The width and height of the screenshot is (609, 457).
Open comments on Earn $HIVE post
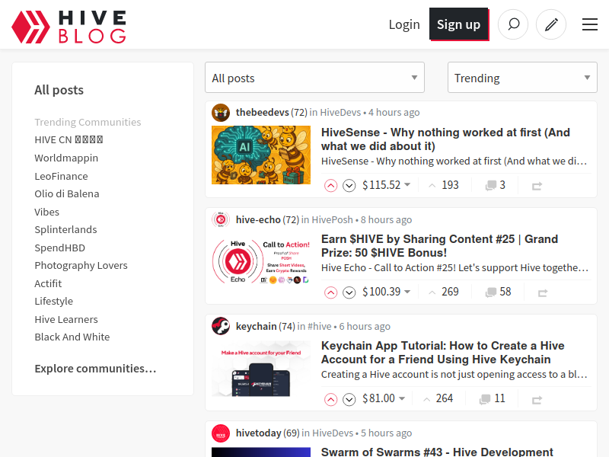point(491,292)
